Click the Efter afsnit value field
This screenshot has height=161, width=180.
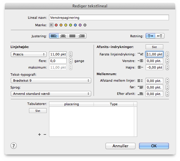pyautogui.click(x=154, y=94)
